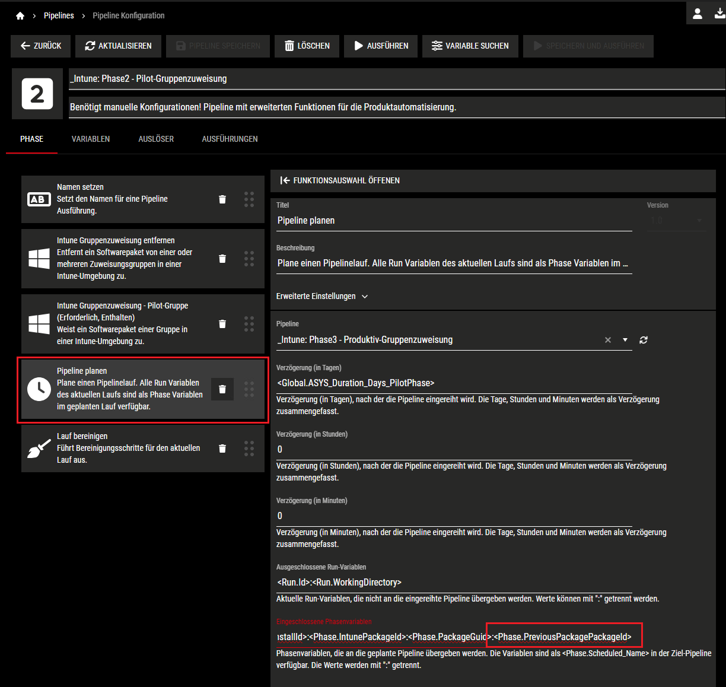
Task: Open the Pipeline dropdown arrow
Action: 625,340
